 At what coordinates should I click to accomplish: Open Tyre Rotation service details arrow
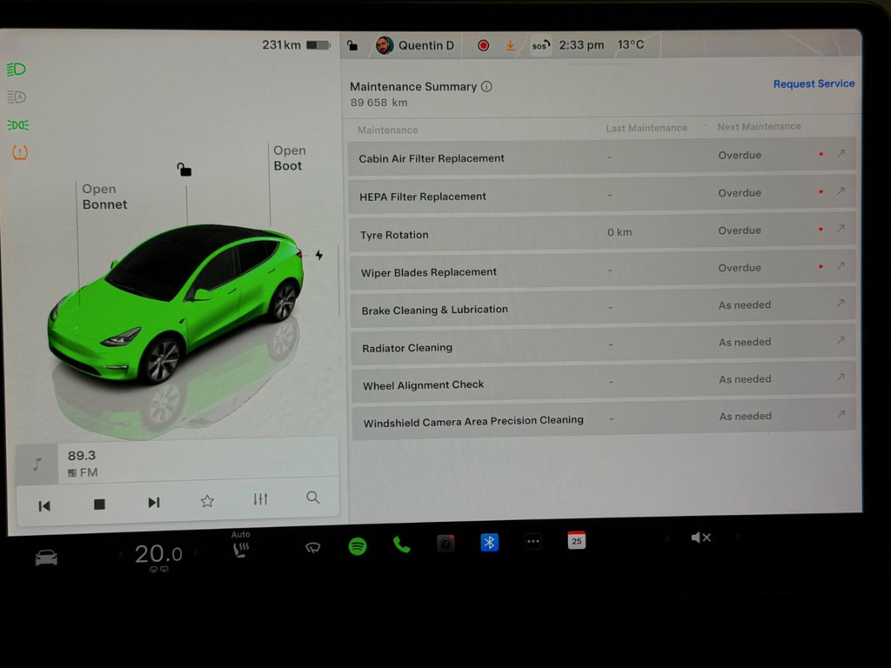(841, 229)
